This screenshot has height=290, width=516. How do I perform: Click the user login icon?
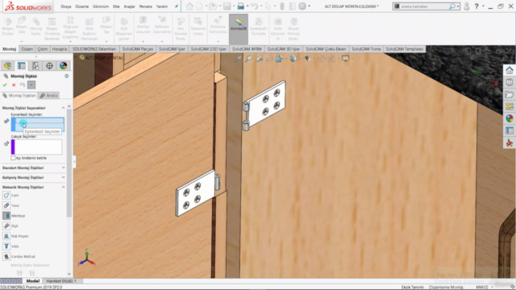pos(466,6)
